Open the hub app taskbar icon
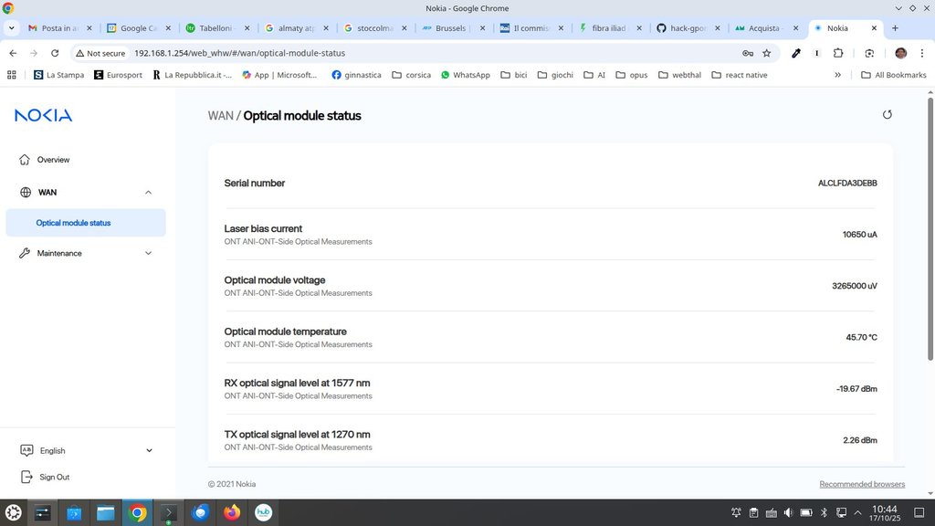This screenshot has height=526, width=935. 264,512
